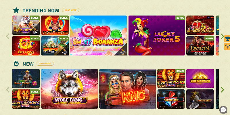Click the trophy icon on right edge
230x115 pixels.
(227, 39)
